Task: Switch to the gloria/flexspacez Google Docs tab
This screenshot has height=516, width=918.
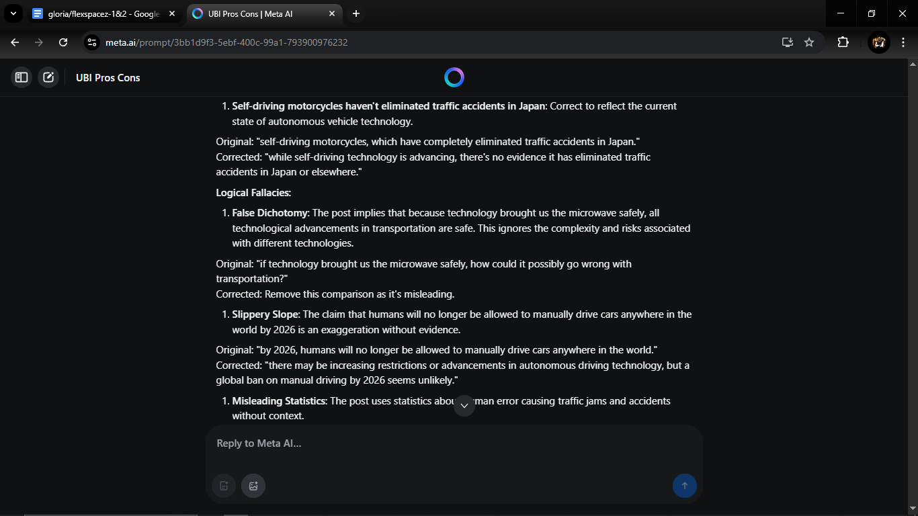Action: 105,13
